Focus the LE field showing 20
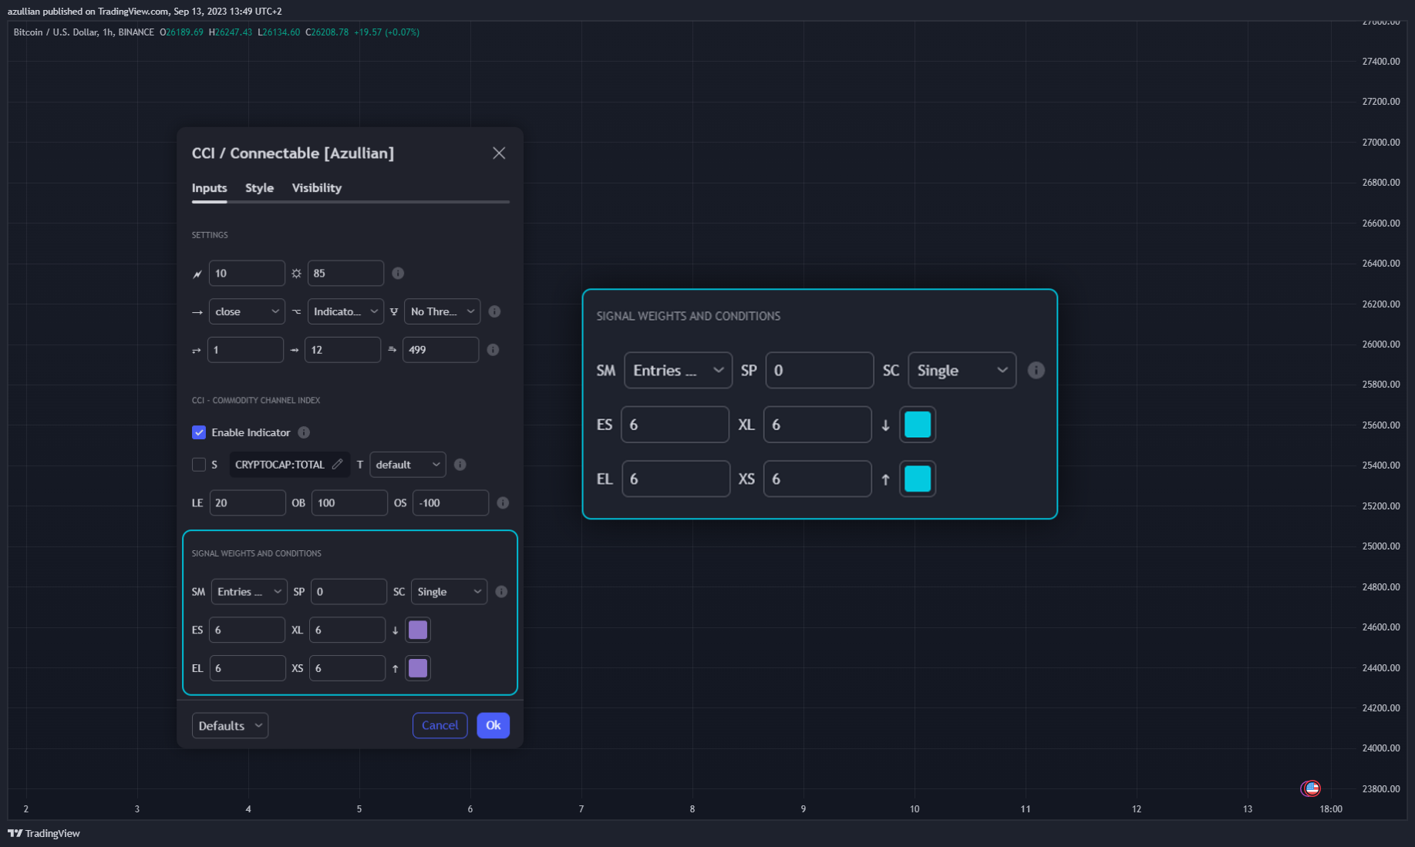The image size is (1415, 847). pos(248,502)
